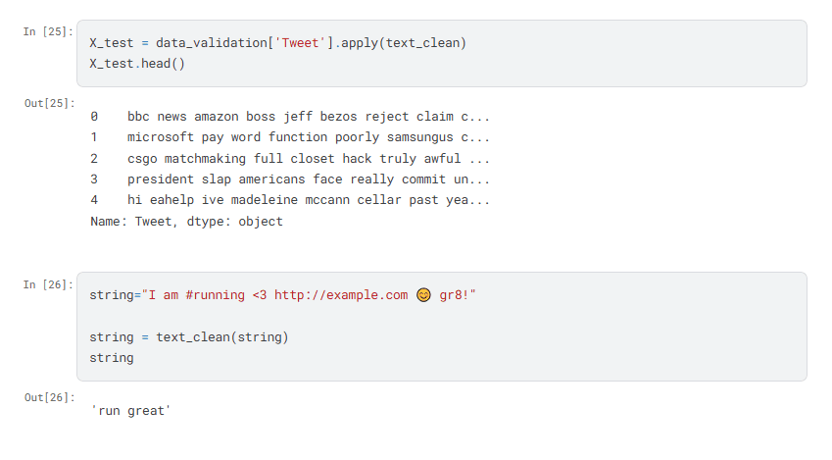The width and height of the screenshot is (832, 460).
Task: Select output row 2 about csgo matchmaking
Action: pyautogui.click(x=290, y=158)
